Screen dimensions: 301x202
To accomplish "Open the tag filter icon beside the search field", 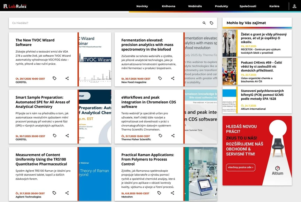I will coord(211,23).
